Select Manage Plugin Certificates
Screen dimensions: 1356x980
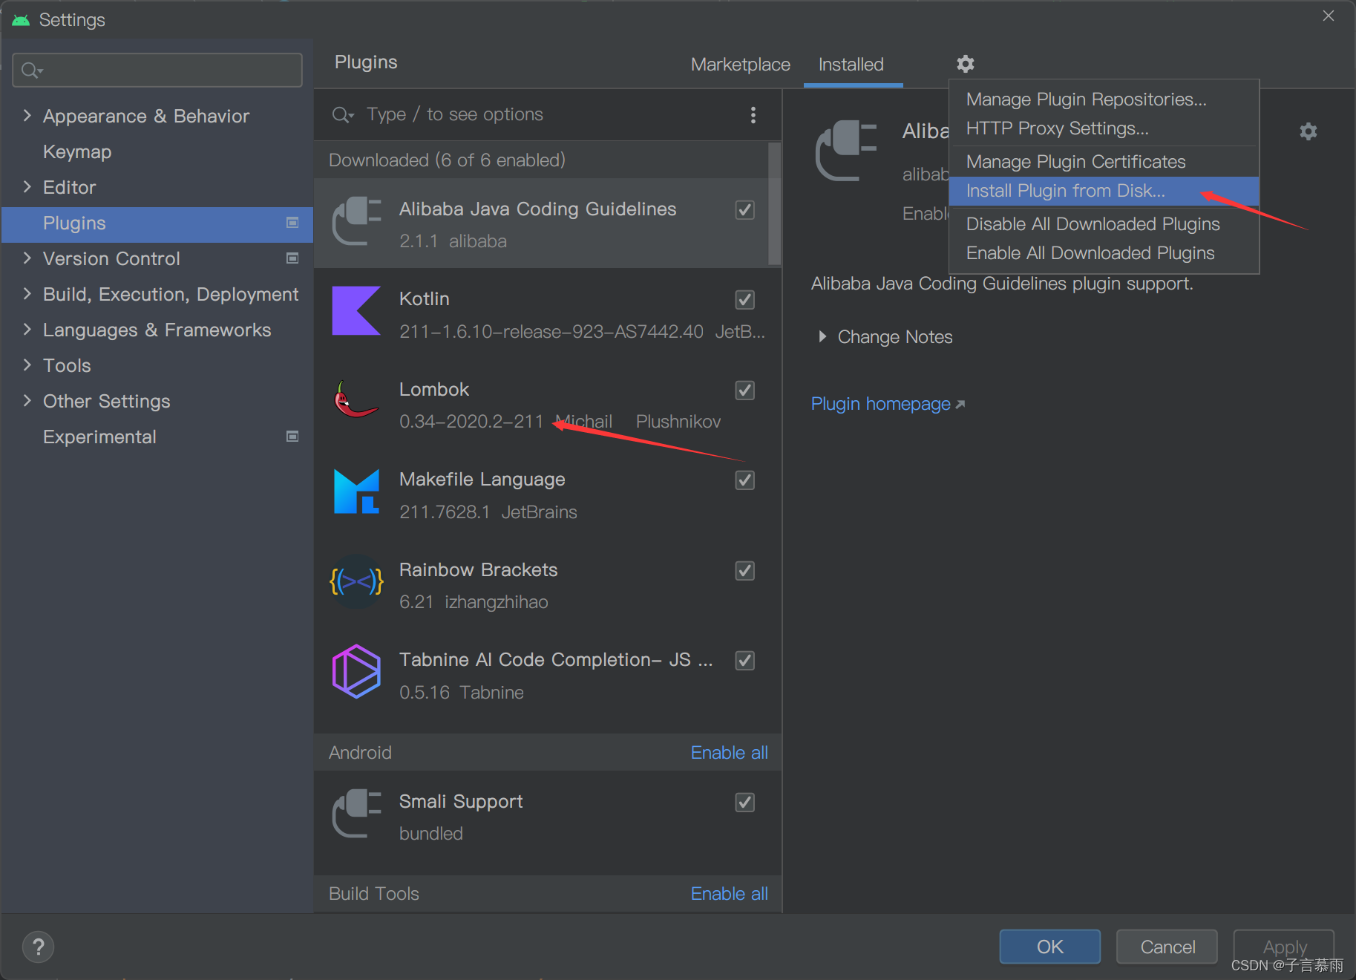1104,162
